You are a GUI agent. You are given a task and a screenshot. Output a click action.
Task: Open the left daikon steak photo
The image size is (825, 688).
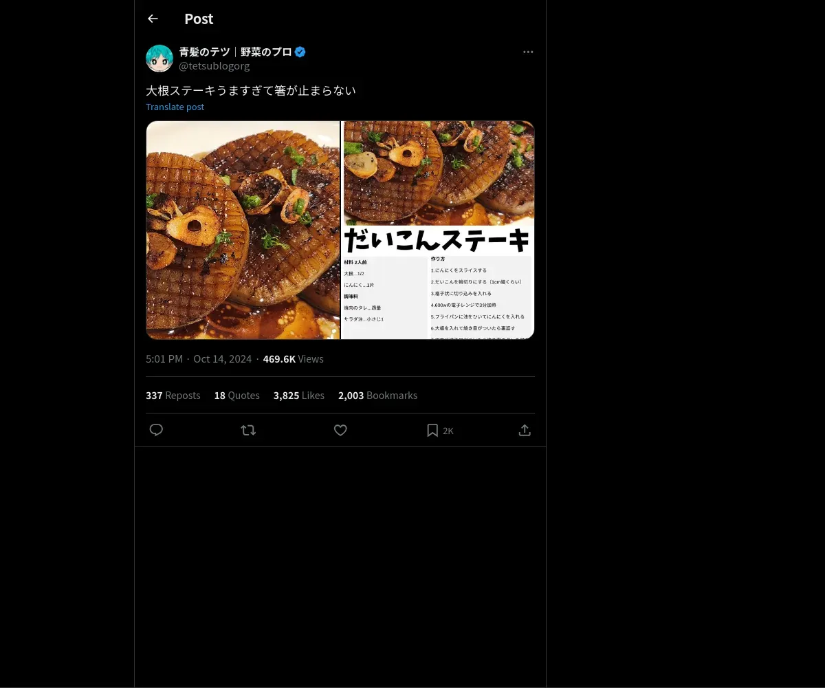[243, 230]
